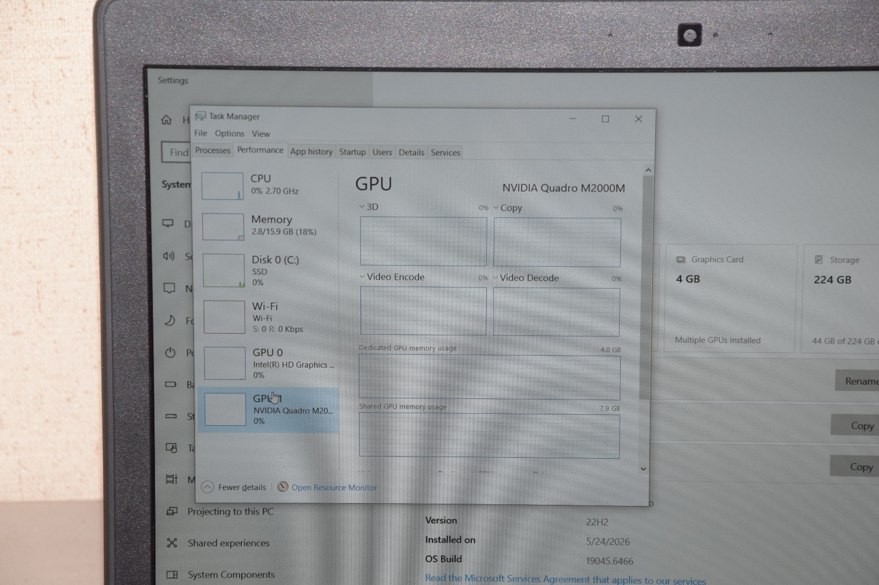Click the Wi-Fi mini graph thumbnail

point(224,317)
